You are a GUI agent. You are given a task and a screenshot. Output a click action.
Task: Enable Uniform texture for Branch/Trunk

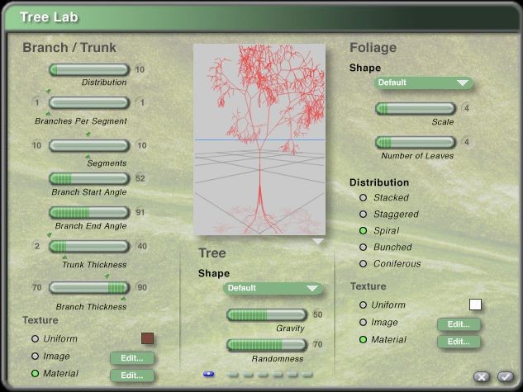click(35, 339)
